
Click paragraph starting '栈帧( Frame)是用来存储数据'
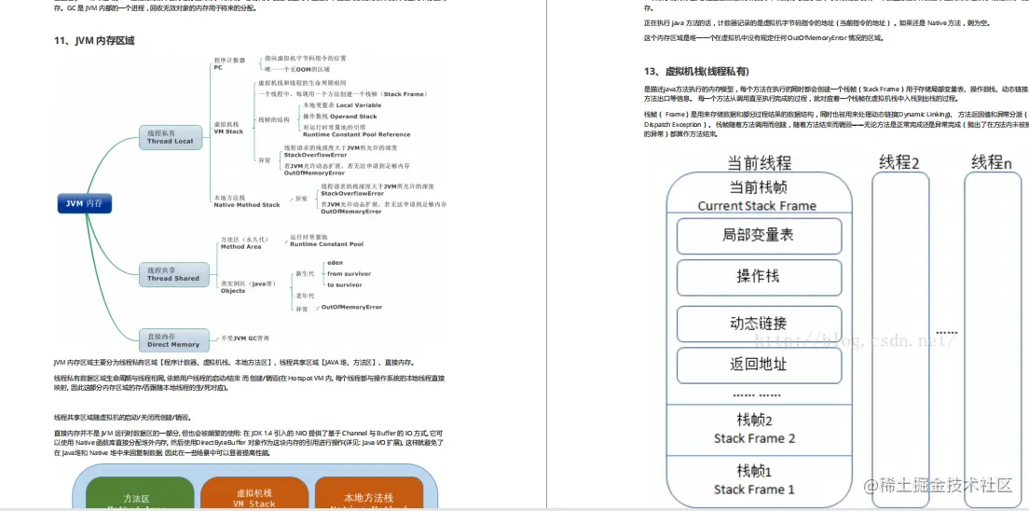pyautogui.click(x=836, y=124)
